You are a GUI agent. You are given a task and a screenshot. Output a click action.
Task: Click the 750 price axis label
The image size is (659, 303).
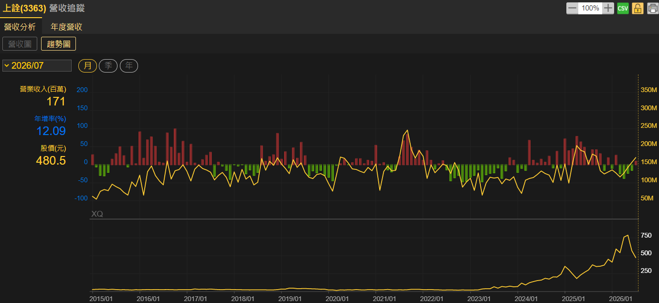(646, 235)
